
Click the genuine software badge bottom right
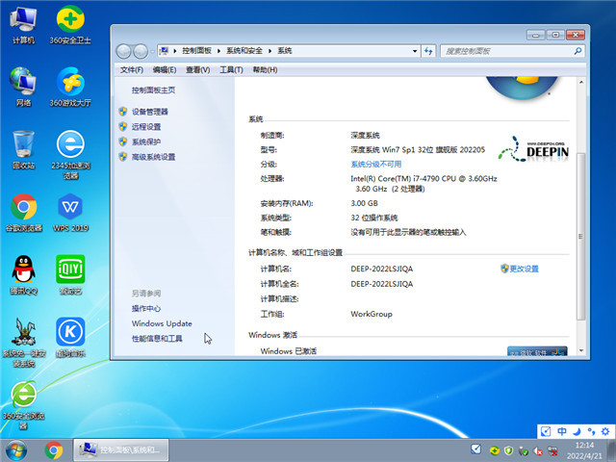coord(537,350)
